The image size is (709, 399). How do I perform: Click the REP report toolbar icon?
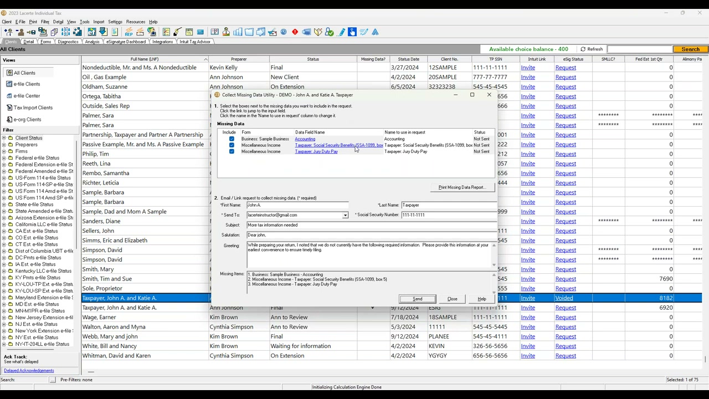tap(129, 32)
